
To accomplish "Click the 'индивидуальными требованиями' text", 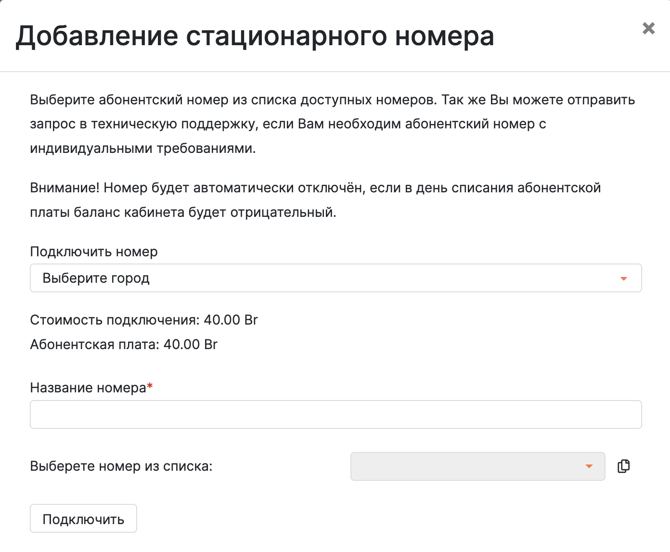I will tap(143, 148).
